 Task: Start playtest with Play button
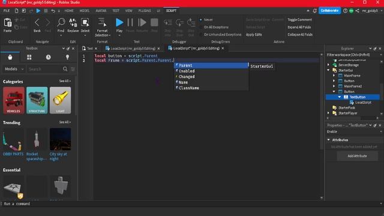click(119, 23)
